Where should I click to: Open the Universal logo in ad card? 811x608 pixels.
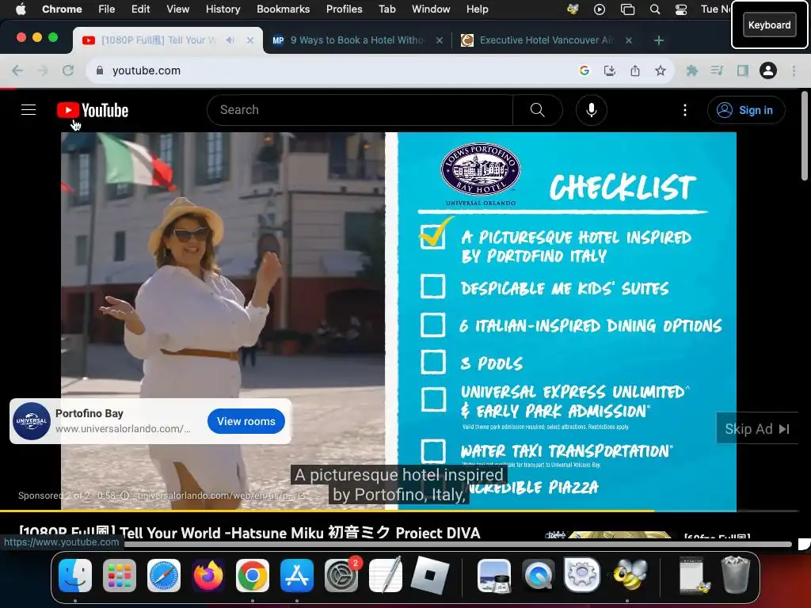tap(32, 421)
